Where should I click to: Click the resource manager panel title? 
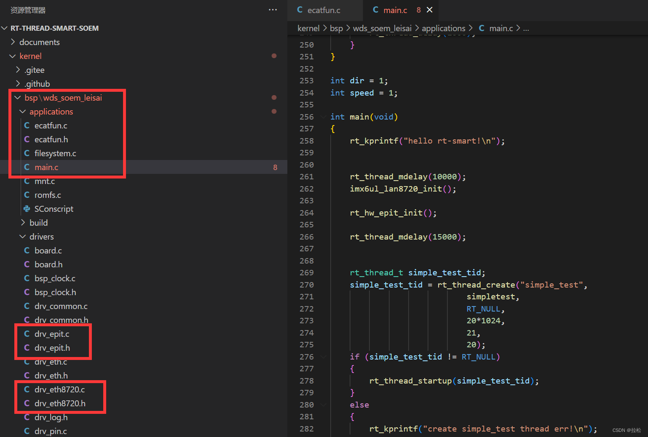pyautogui.click(x=28, y=10)
